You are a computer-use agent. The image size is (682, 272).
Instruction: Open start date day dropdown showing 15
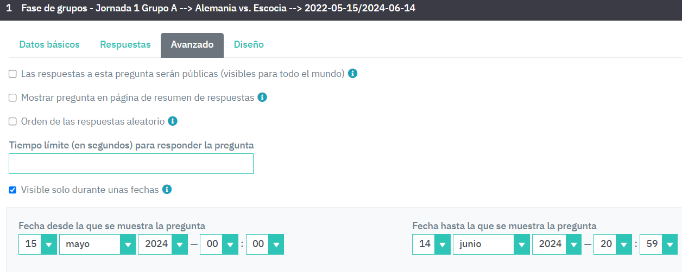37,244
